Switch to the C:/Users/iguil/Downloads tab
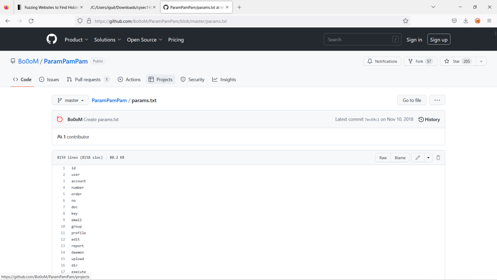Screen dimensions: 497x280 [123, 7]
